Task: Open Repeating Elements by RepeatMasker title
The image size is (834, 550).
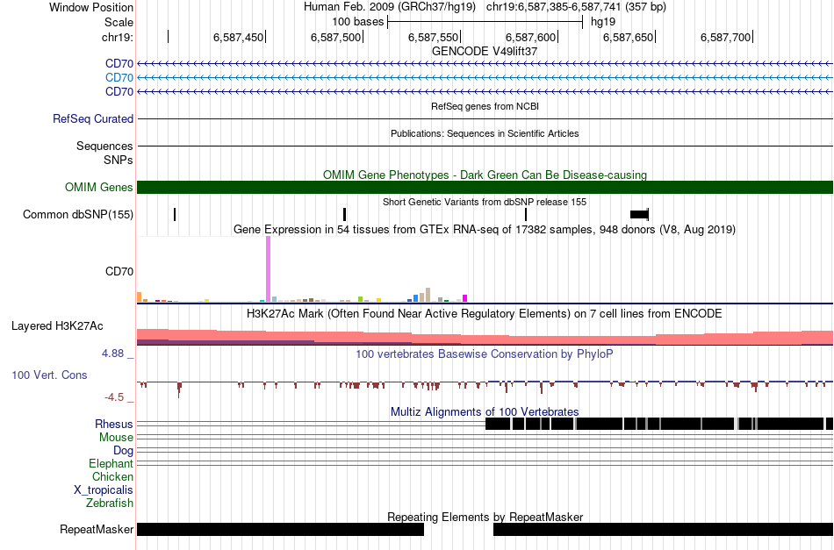Action: (x=485, y=517)
